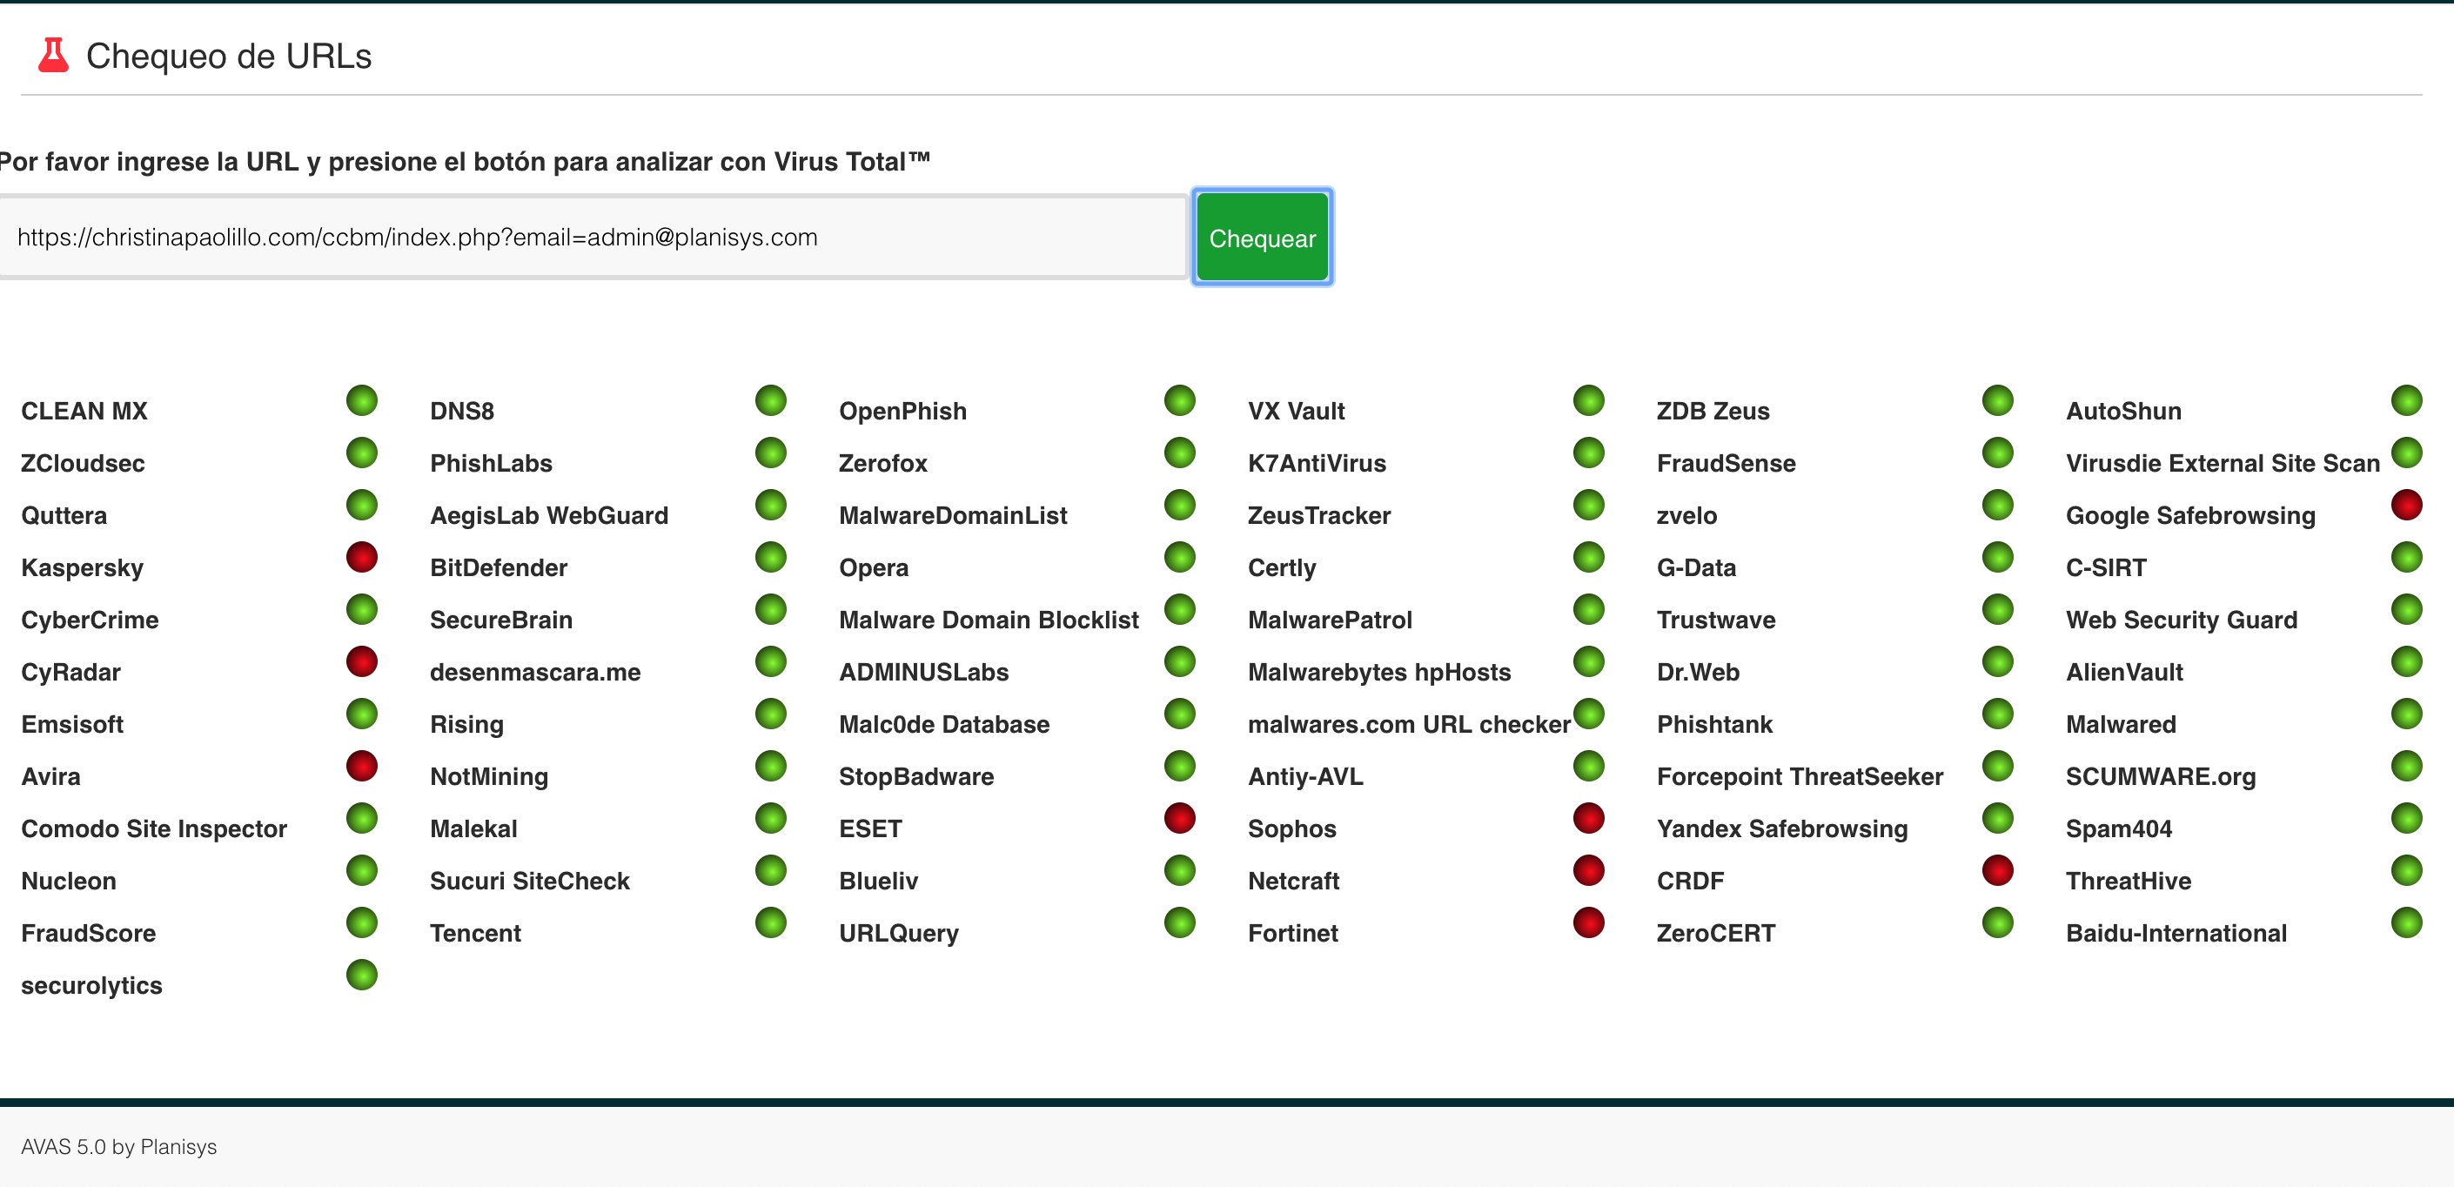Click the Antiy-AVL label
The image size is (2454, 1187).
(x=1306, y=776)
